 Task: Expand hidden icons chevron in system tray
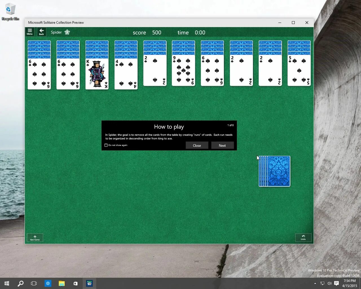pyautogui.click(x=315, y=283)
